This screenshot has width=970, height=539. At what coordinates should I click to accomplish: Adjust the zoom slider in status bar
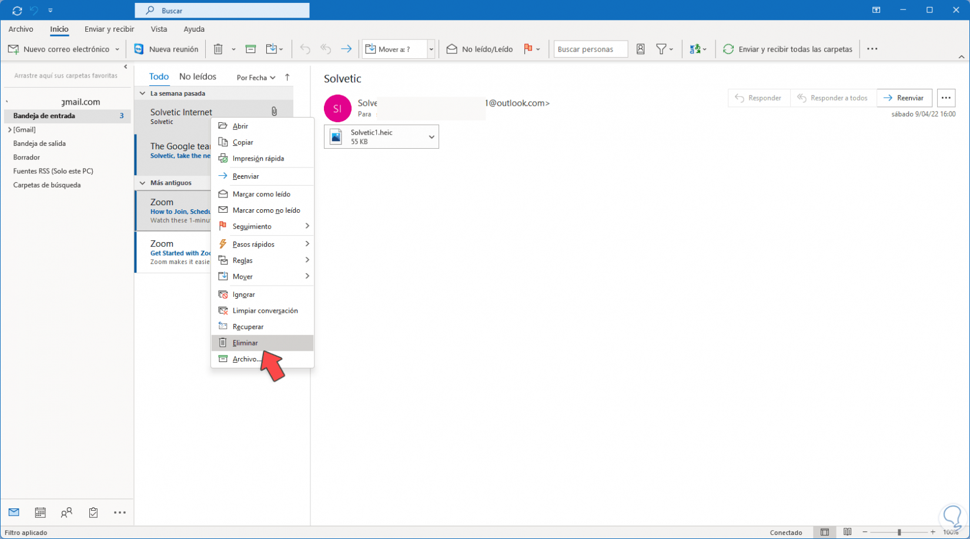tap(899, 533)
